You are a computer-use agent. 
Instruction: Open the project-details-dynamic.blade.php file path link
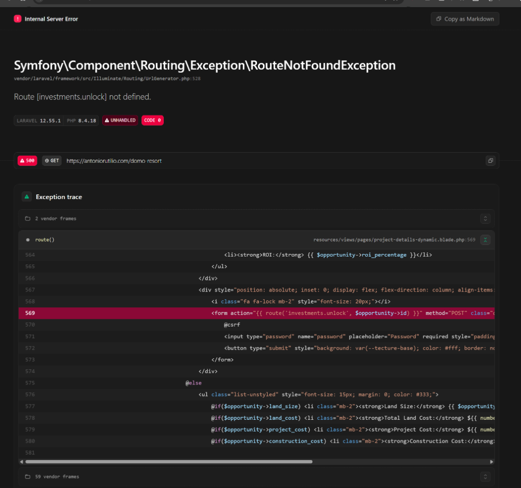tap(394, 240)
